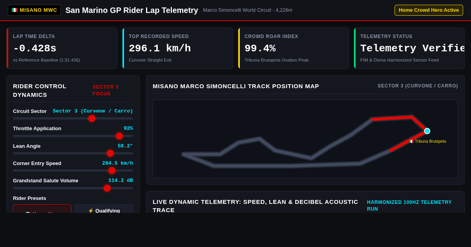Click the 'Tribuna Brutapela Ovation Peak' text
The image size is (471, 247).
tap(277, 60)
